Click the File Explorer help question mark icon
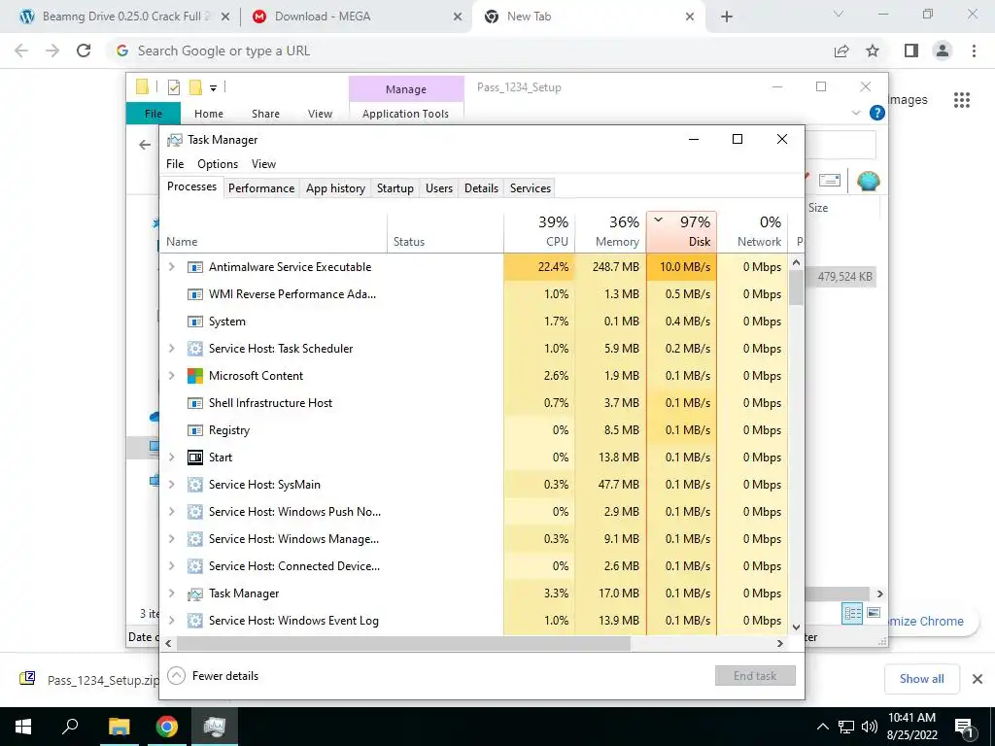Viewport: 995px width, 746px height. [877, 113]
